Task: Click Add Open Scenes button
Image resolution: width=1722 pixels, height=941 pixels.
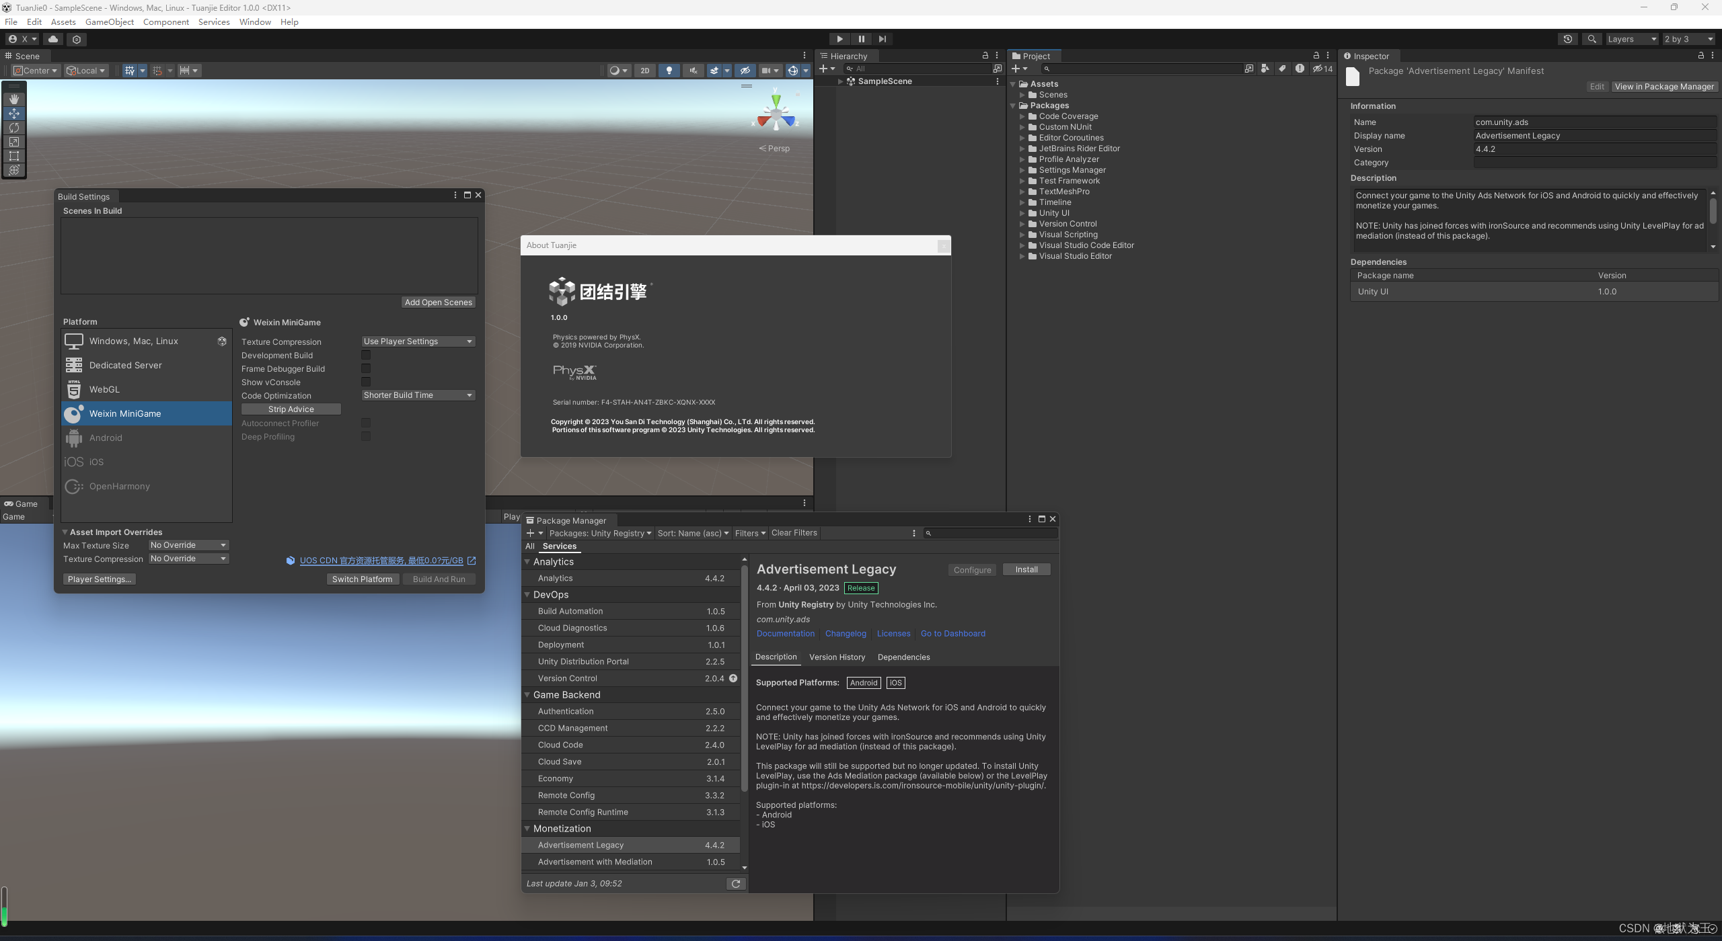Action: pyautogui.click(x=439, y=302)
